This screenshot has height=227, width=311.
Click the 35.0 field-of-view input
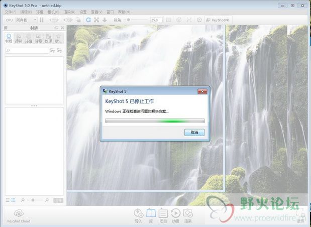(x=156, y=20)
